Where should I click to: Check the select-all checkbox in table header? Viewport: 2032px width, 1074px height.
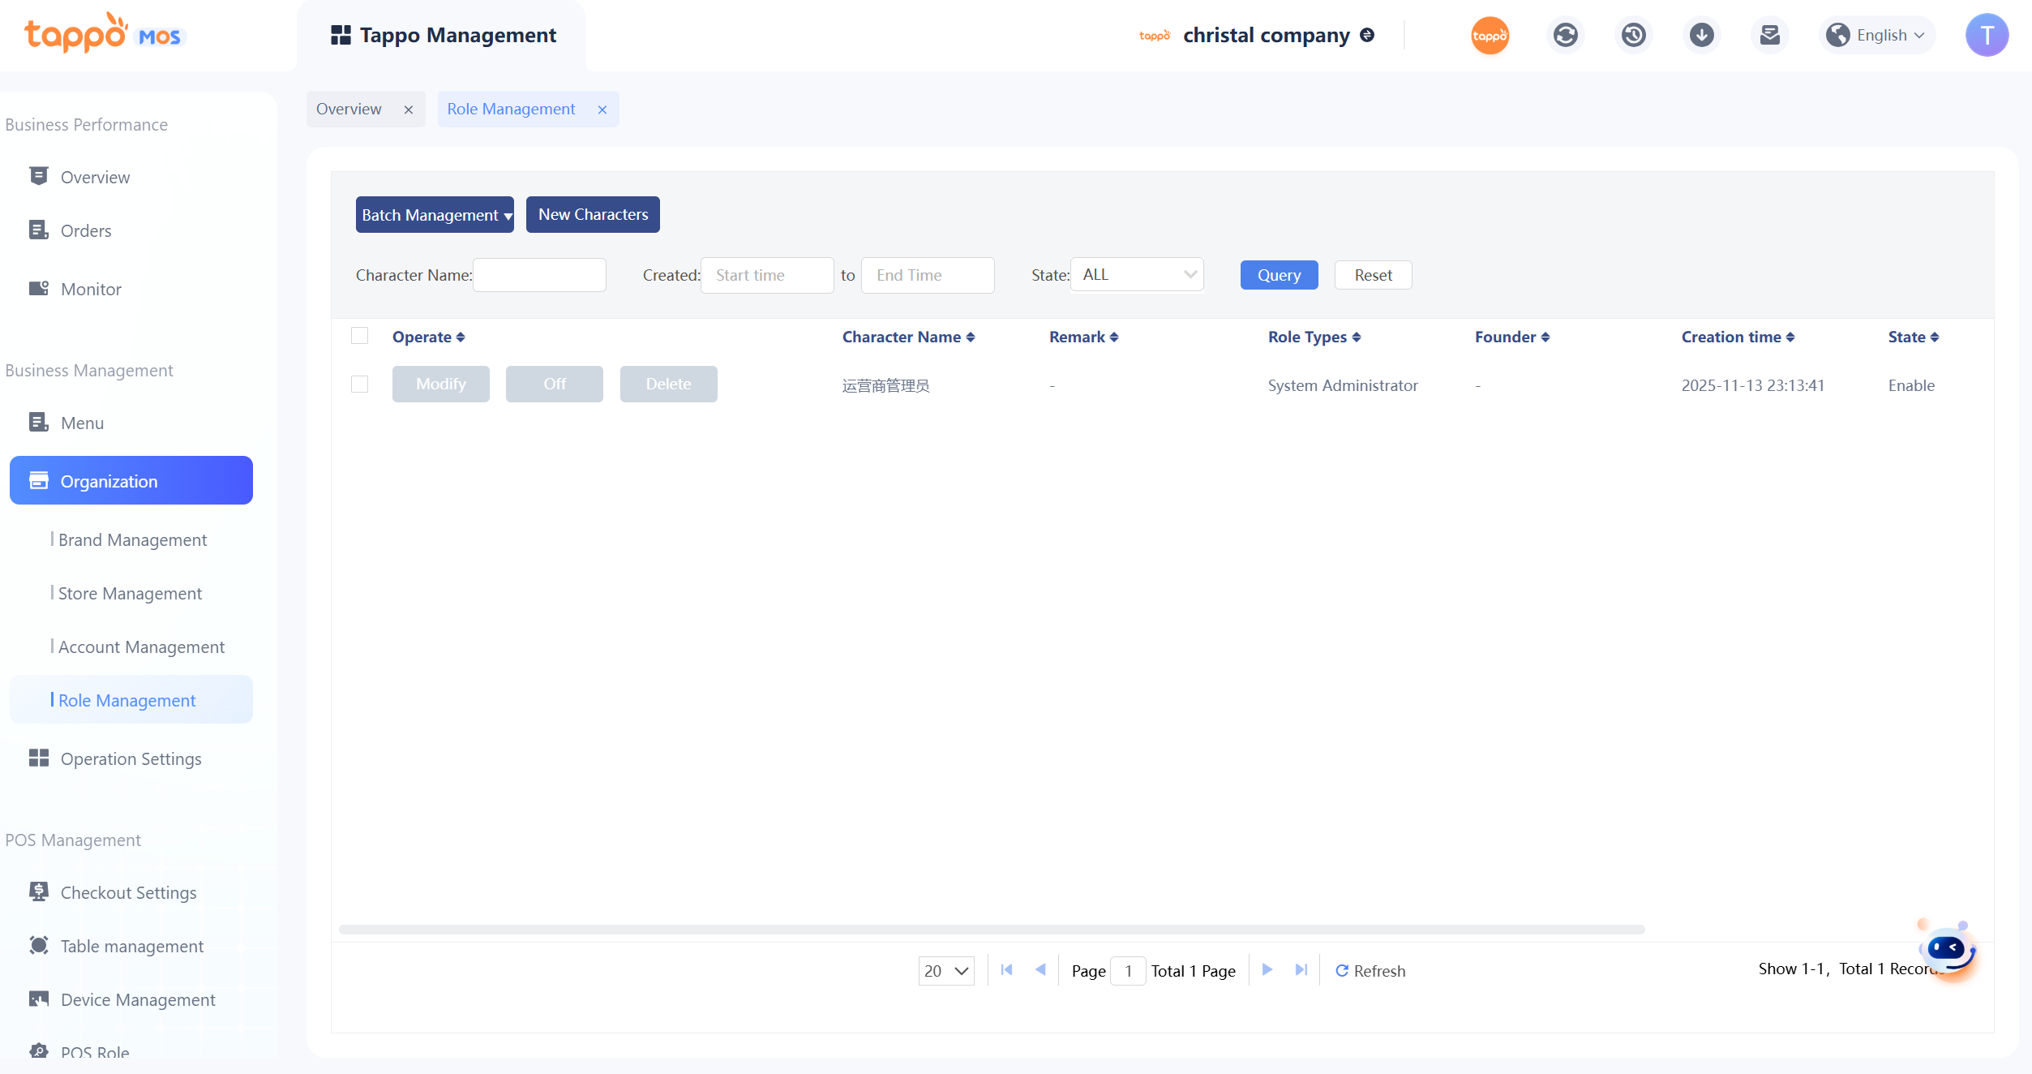(359, 336)
